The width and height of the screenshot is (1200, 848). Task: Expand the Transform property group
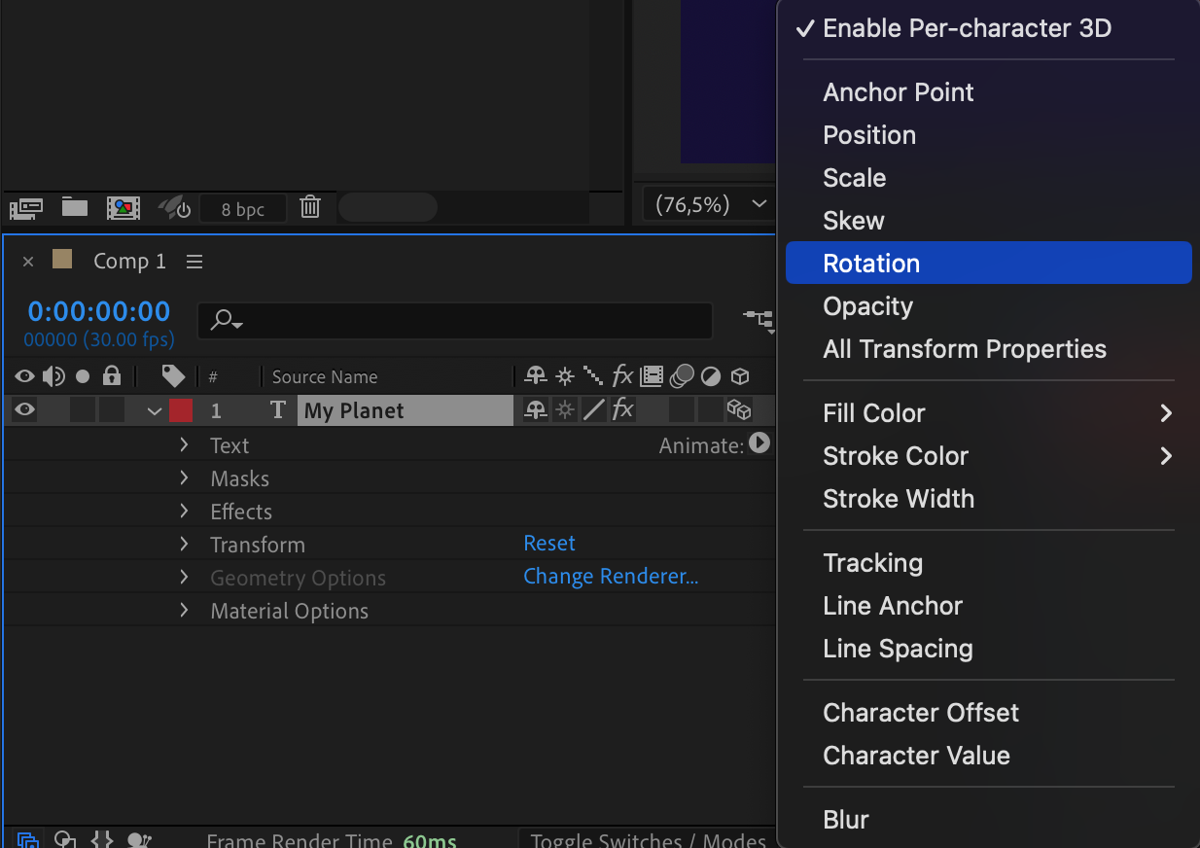[184, 545]
